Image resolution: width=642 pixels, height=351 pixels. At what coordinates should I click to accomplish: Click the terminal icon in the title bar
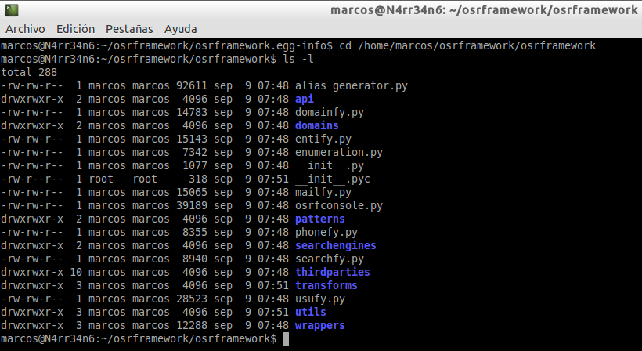[x=12, y=10]
